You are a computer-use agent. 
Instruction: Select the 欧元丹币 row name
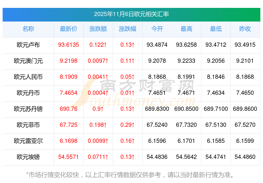click(28, 93)
